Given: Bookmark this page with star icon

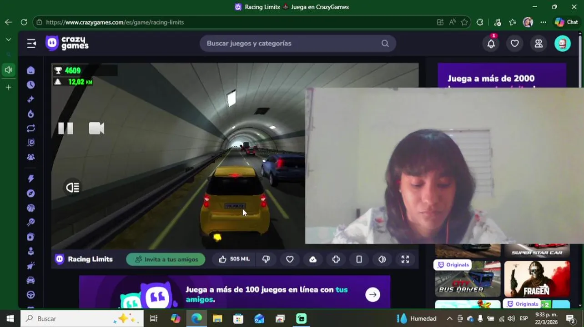Looking at the screenshot, I should tap(464, 22).
